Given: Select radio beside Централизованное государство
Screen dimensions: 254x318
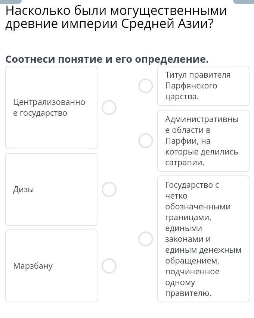Looking at the screenshot, I should tap(109, 107).
